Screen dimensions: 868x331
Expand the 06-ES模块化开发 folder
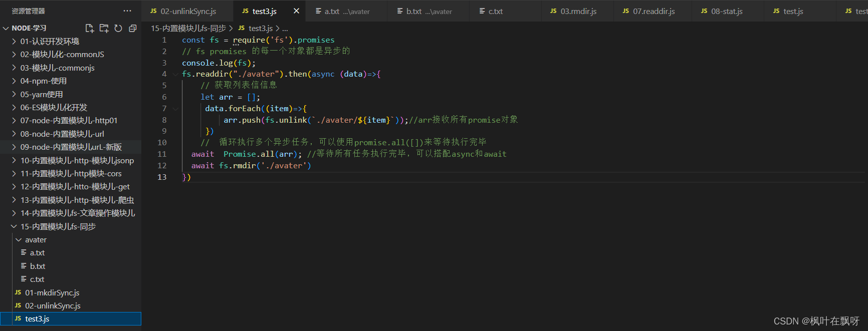(14, 107)
